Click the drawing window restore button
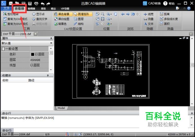Screen dimensions: 195x137 click(x=184, y=38)
